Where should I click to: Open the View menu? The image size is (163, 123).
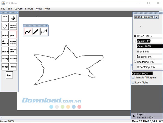(x=39, y=9)
